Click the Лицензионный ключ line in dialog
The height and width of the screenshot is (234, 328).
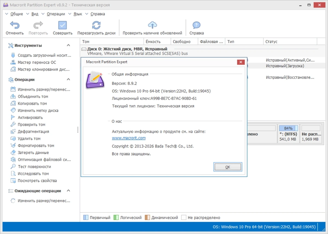pyautogui.click(x=154, y=99)
